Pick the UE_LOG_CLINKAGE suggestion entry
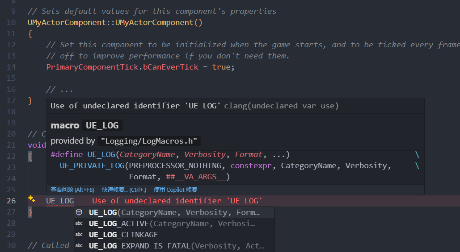The image size is (460, 252). 123,235
